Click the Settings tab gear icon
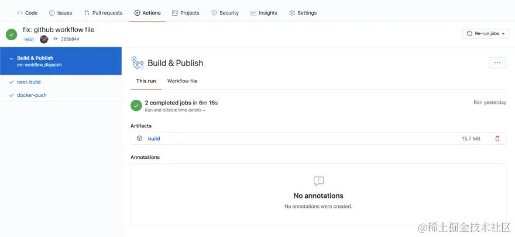Screen dimensions: 515x237 click(292, 13)
